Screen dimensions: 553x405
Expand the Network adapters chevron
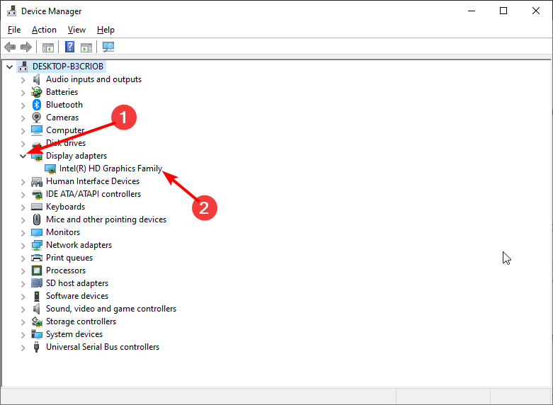point(23,245)
